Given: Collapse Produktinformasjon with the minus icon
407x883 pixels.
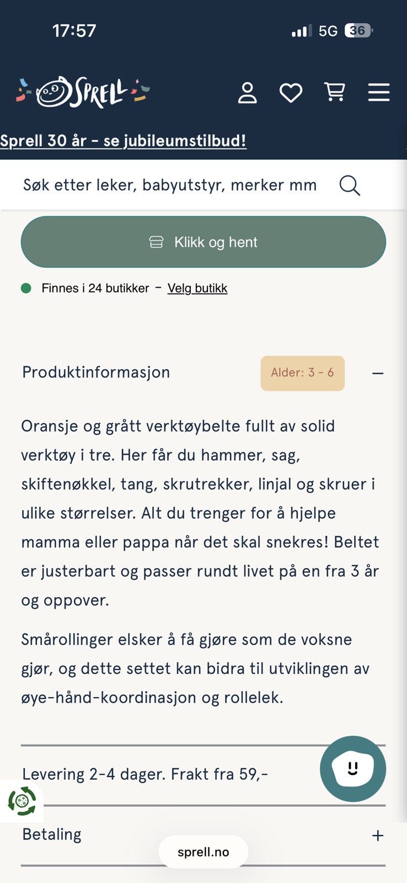Looking at the screenshot, I should [378, 374].
